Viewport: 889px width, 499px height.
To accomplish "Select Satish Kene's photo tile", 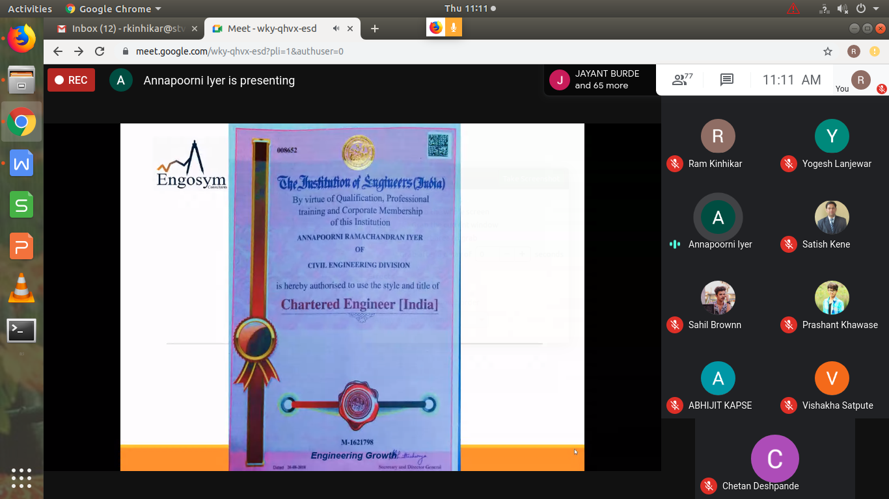I will [x=832, y=217].
